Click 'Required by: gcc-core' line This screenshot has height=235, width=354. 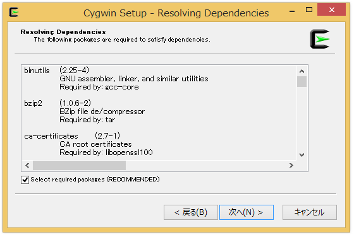pyautogui.click(x=99, y=87)
